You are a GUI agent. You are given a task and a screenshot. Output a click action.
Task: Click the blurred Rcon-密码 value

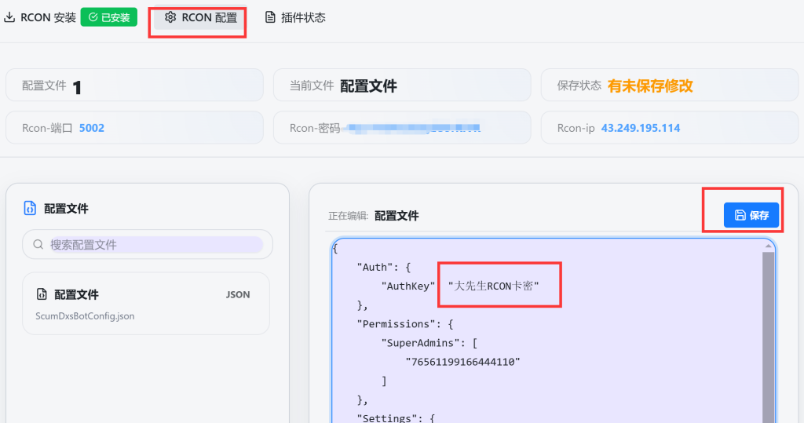coord(412,128)
